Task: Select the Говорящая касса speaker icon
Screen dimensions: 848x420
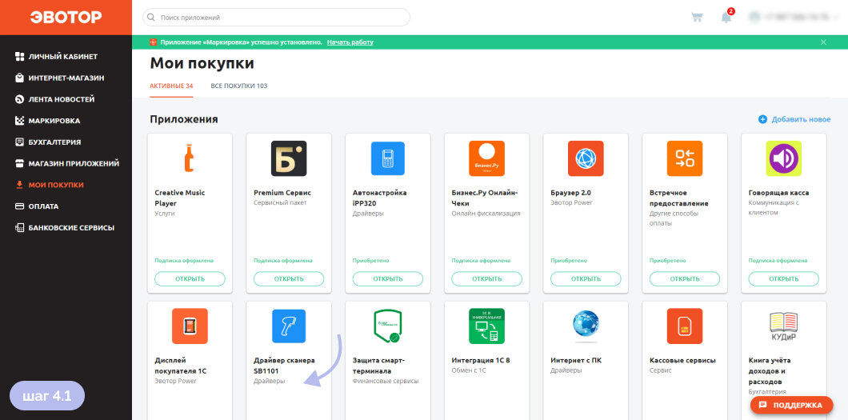Action: [784, 158]
